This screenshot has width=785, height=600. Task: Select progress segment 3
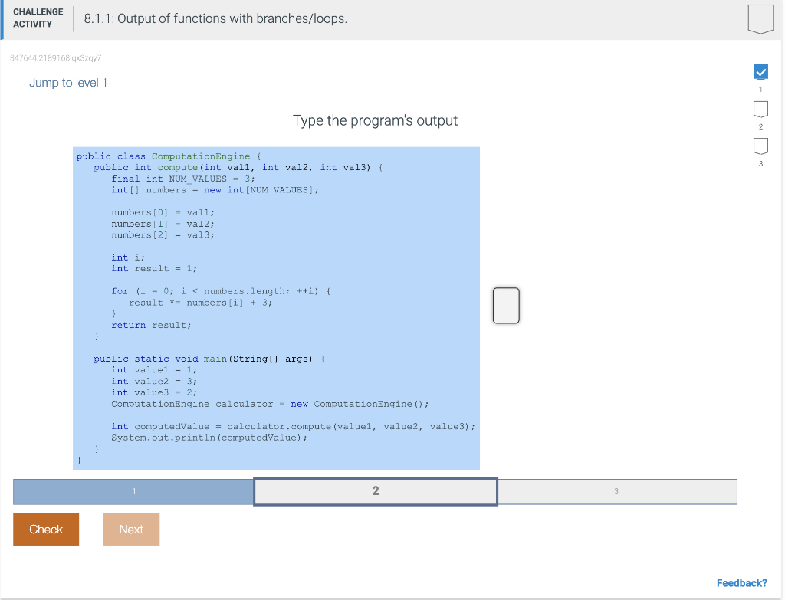coord(617,491)
